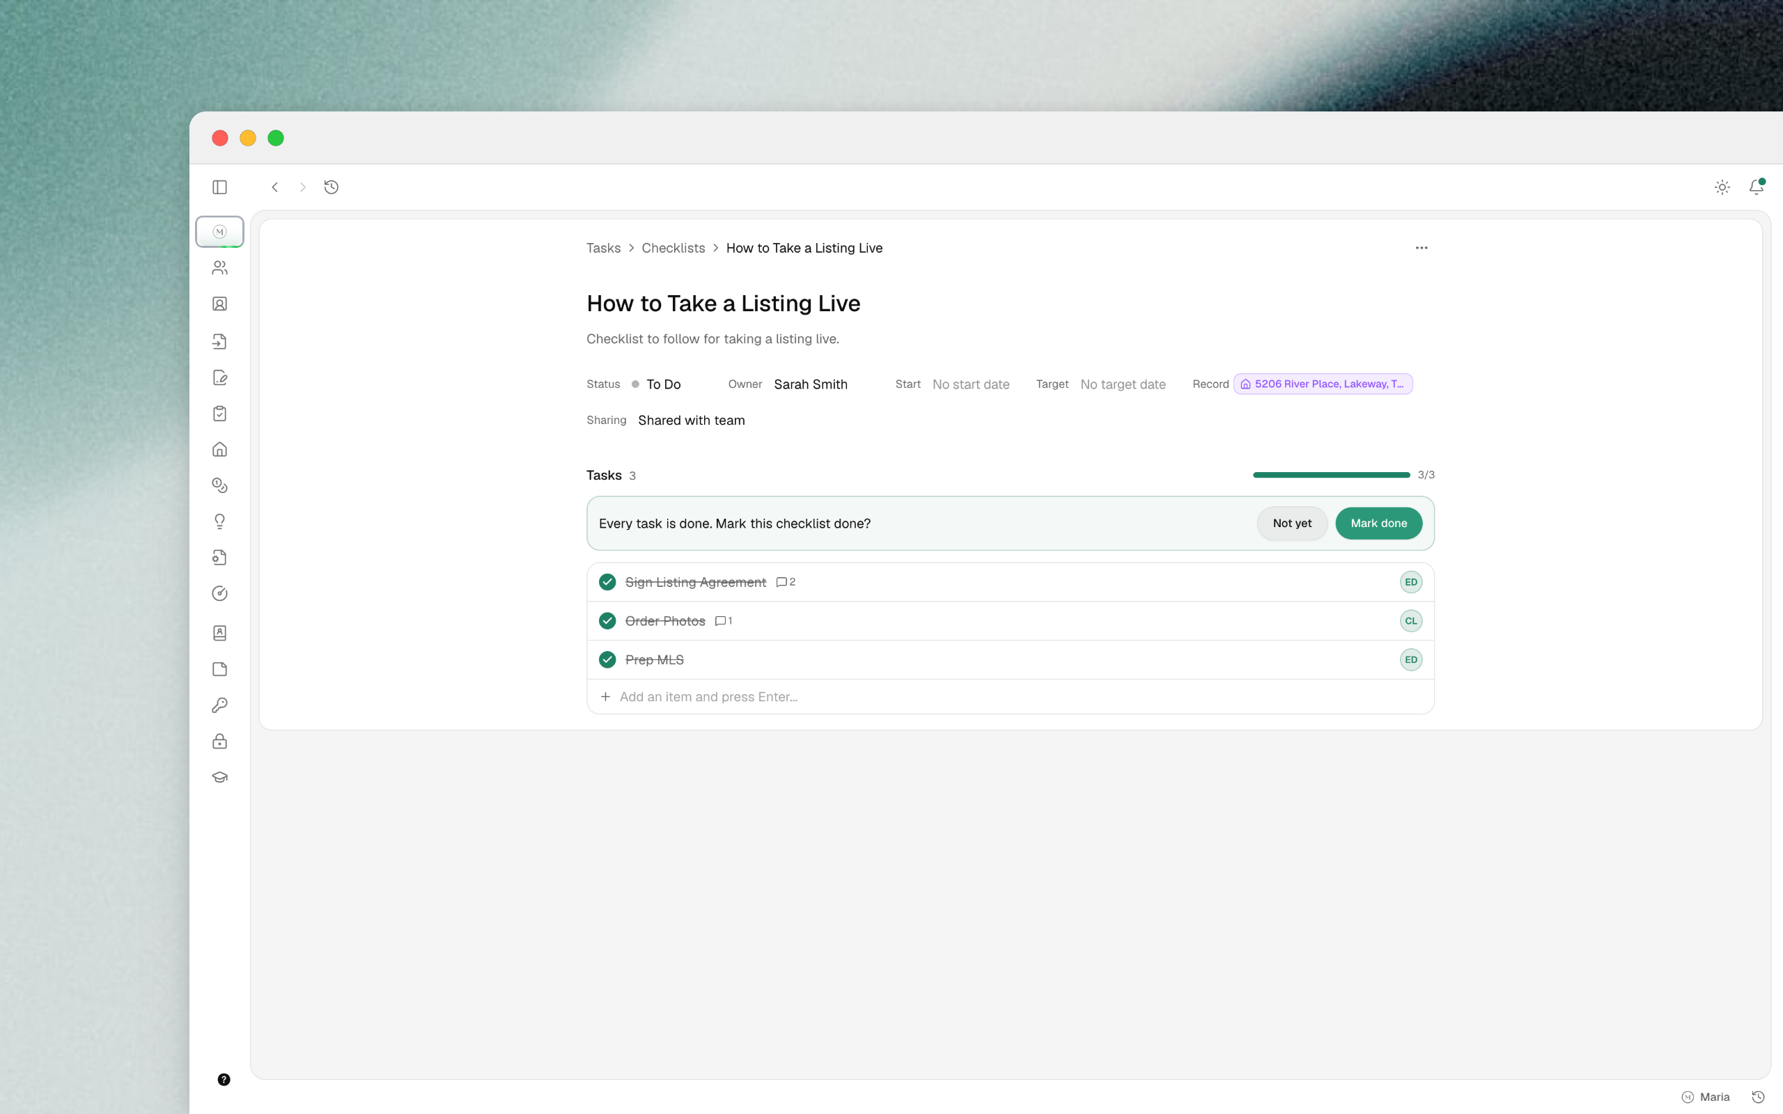
Task: Open the three-dot more options menu
Action: (x=1422, y=249)
